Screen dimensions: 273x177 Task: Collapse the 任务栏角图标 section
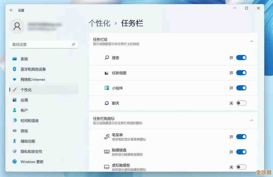tap(252, 120)
